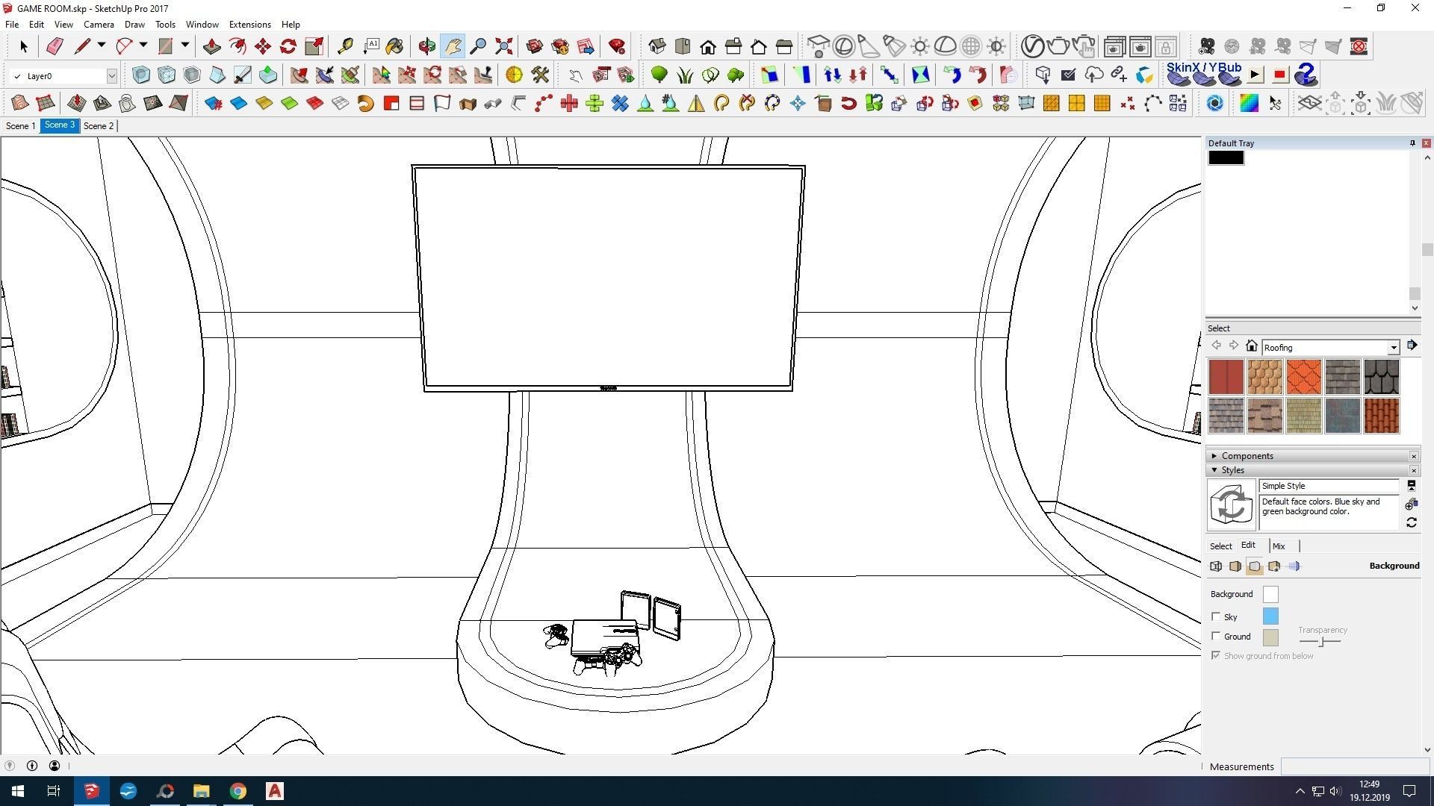Select the Eraser tool
Screen dimensions: 1434x806
click(x=55, y=46)
